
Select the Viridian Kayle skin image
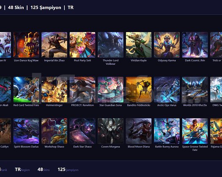139,45
